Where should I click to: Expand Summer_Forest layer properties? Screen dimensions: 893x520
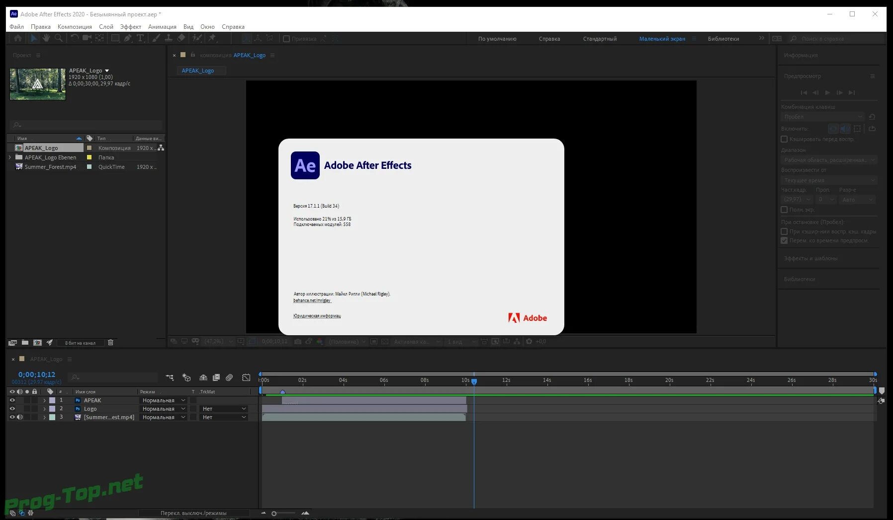[x=44, y=417]
